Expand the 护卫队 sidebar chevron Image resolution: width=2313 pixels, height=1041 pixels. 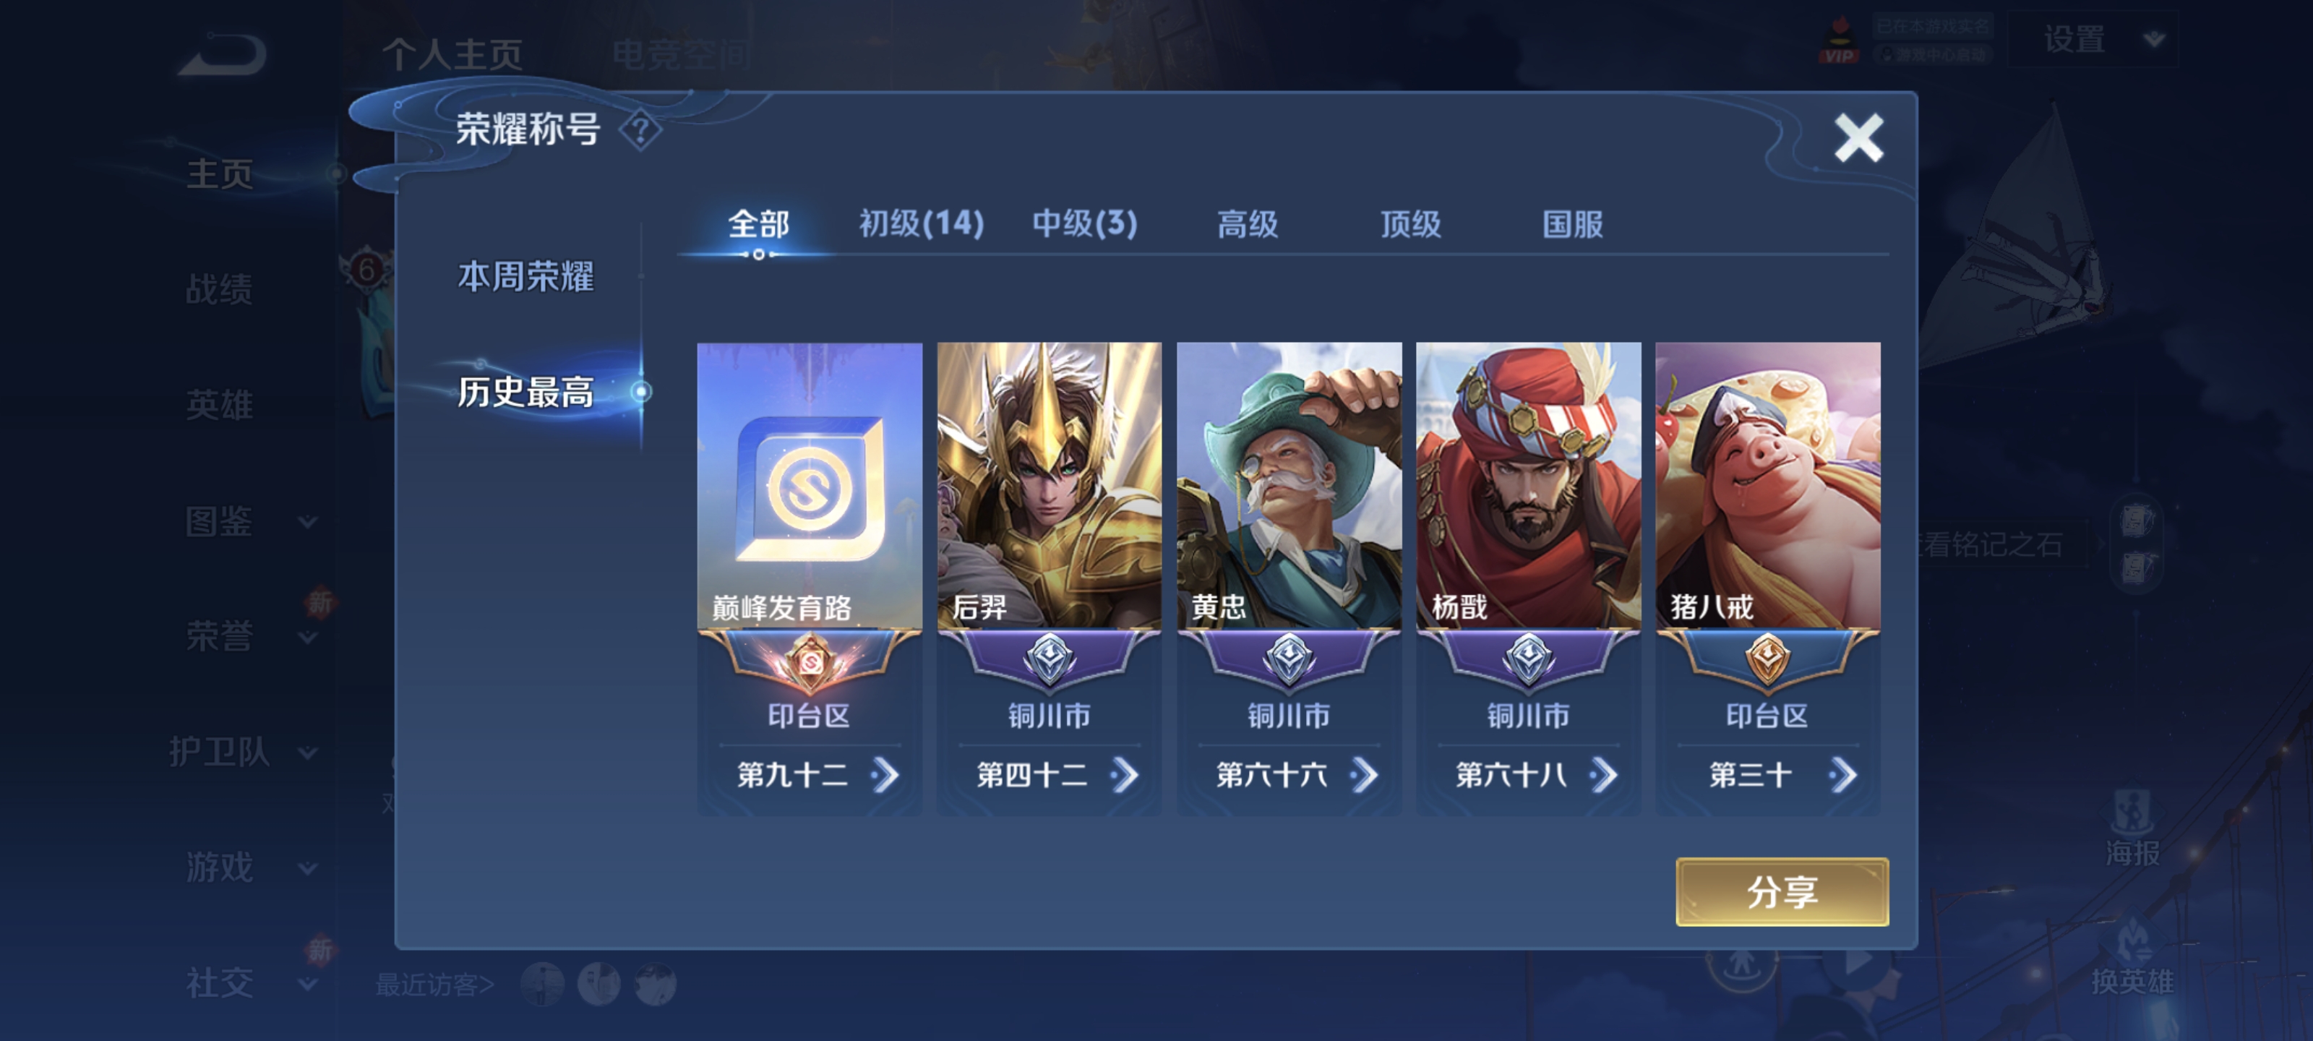(307, 753)
